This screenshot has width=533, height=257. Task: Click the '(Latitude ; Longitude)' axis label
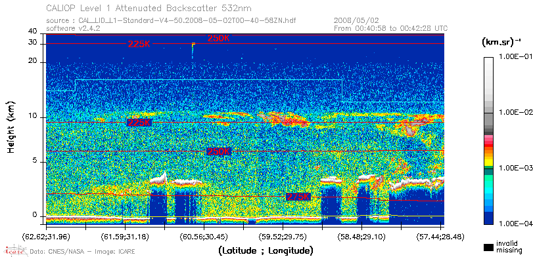(x=266, y=251)
